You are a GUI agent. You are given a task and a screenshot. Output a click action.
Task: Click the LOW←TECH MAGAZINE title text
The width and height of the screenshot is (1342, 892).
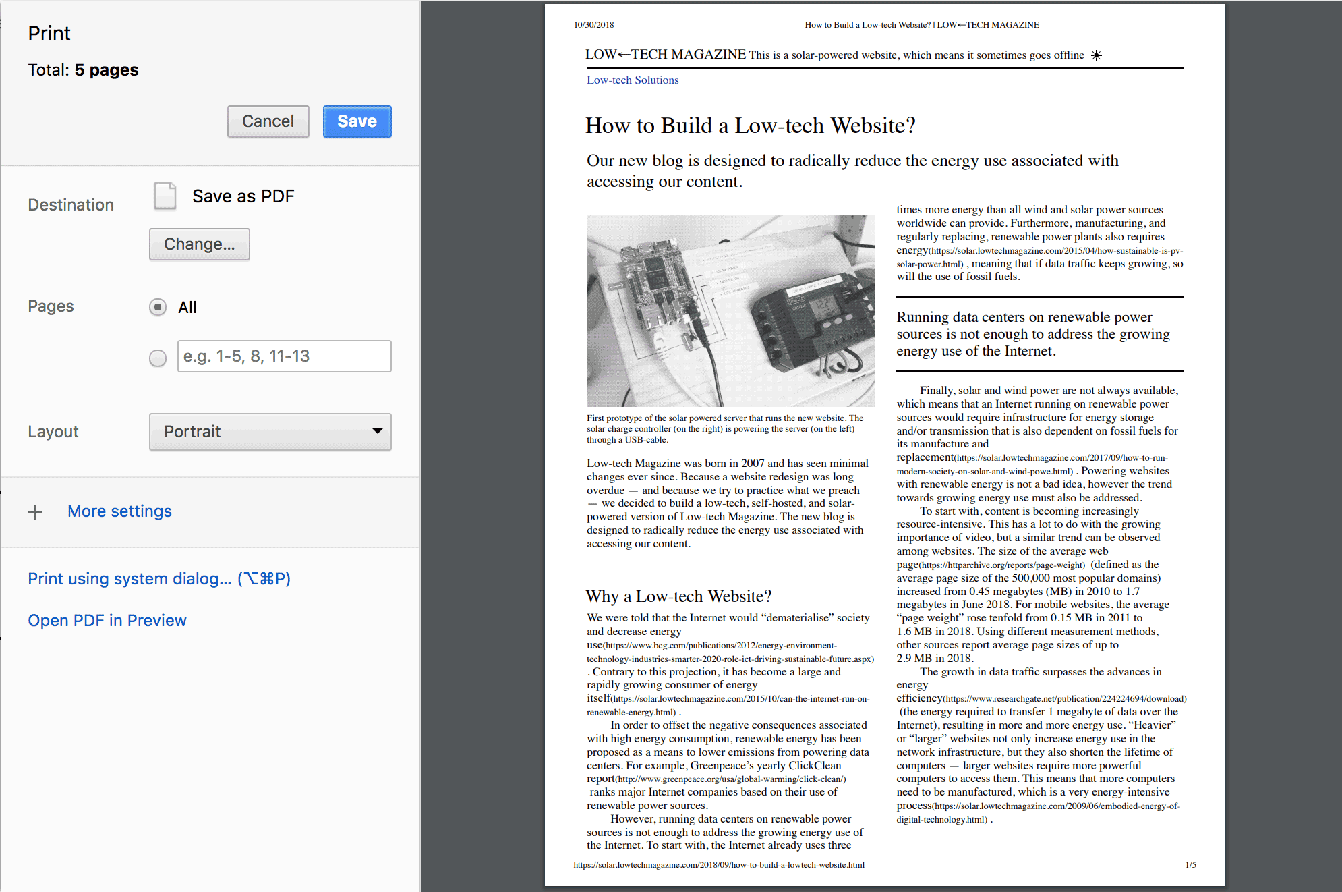point(665,55)
